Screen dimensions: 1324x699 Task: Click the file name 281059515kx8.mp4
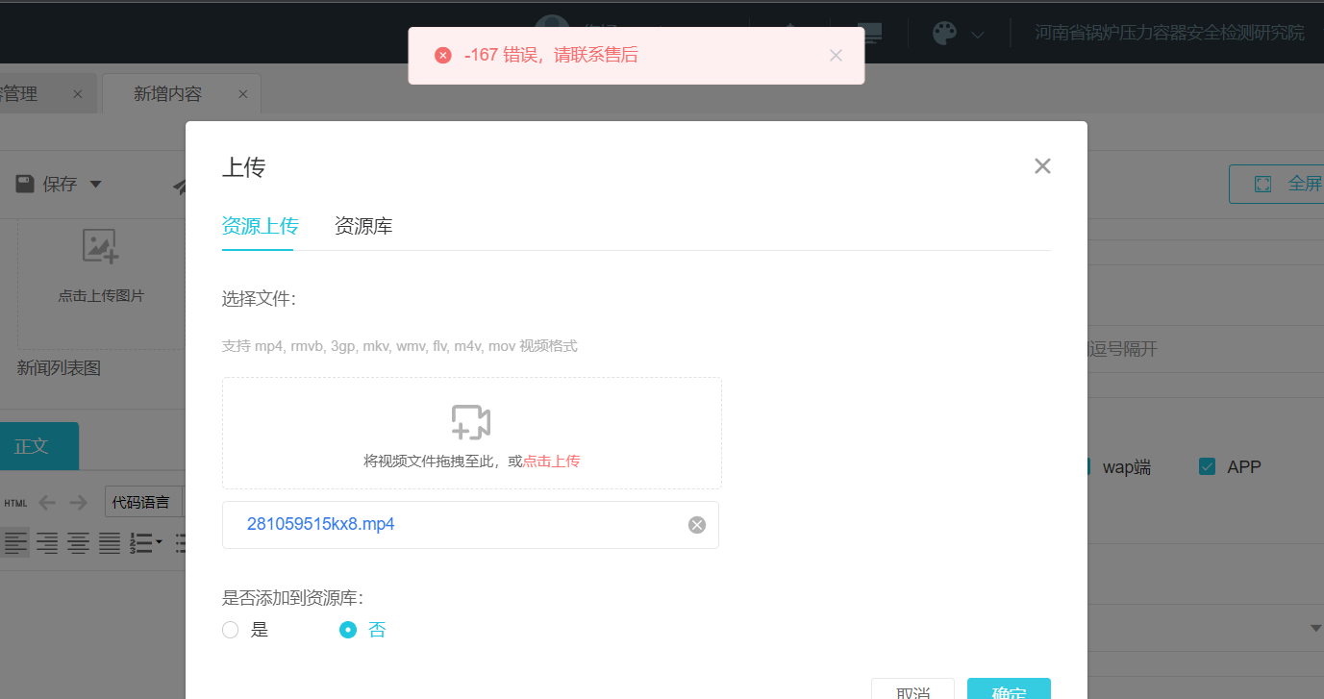click(321, 524)
